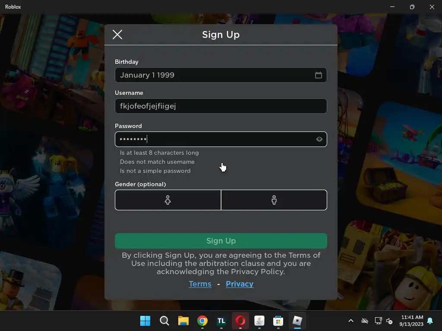Close the Sign Up dialog with the X

[x=117, y=34]
